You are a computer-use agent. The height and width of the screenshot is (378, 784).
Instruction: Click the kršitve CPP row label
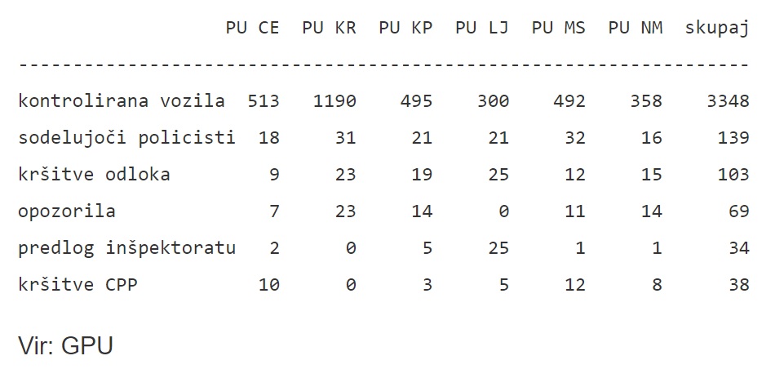tap(78, 285)
